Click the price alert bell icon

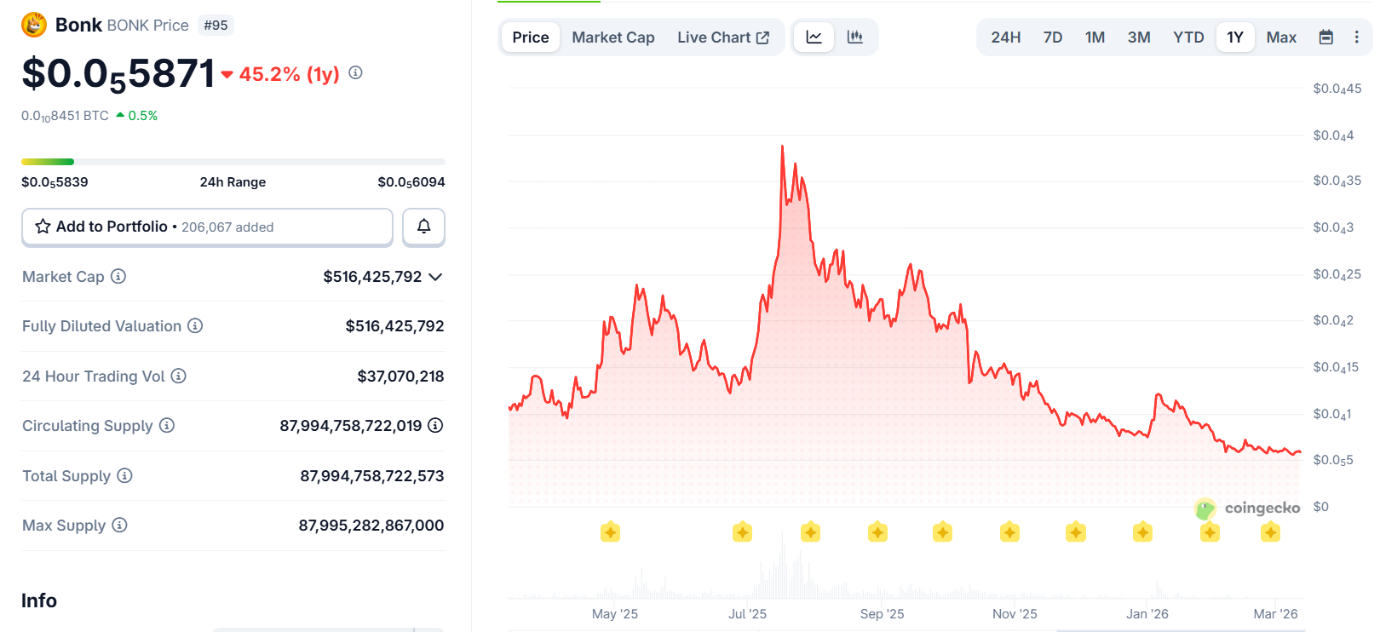pyautogui.click(x=423, y=227)
